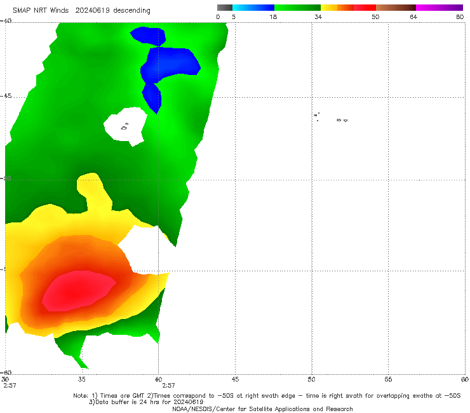The height and width of the screenshot is (413, 470).
Task: Click the color bar label "18"
Action: pyautogui.click(x=273, y=17)
